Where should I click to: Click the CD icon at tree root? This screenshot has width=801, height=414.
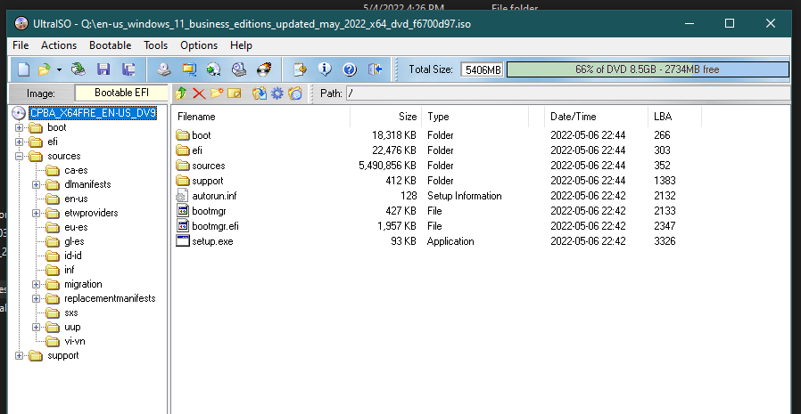coord(19,113)
